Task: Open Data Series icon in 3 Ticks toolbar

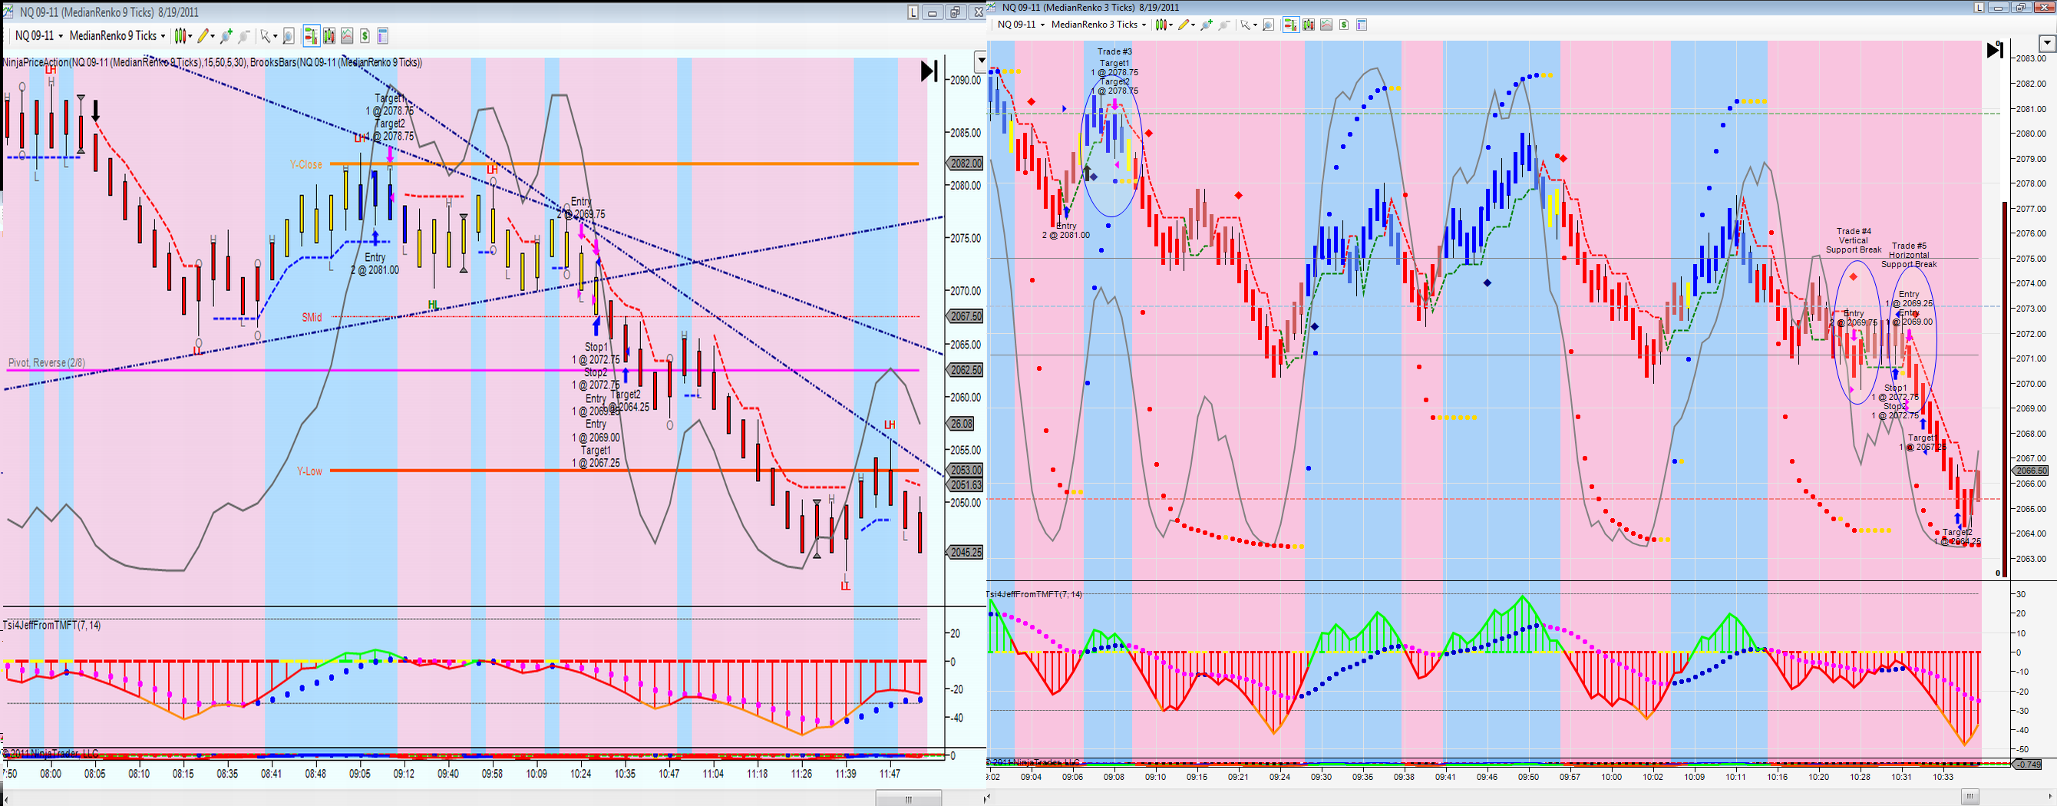Action: point(1309,25)
